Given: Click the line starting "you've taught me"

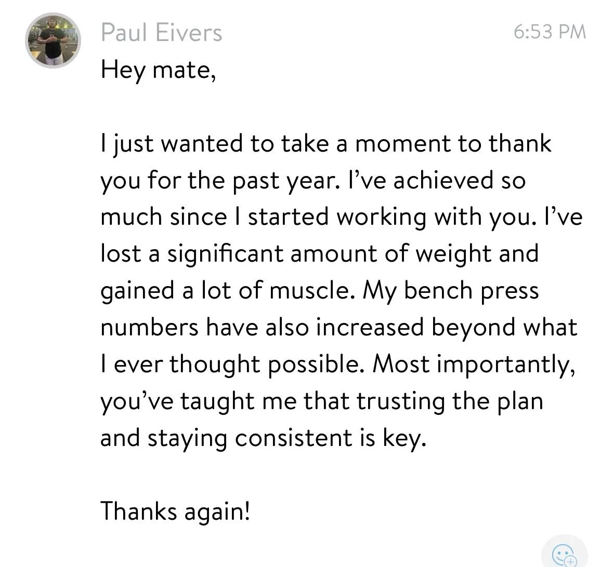Looking at the screenshot, I should coord(321,401).
